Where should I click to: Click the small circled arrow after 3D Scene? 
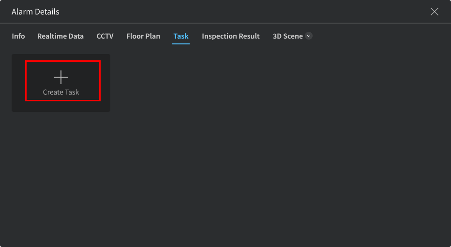(x=309, y=36)
